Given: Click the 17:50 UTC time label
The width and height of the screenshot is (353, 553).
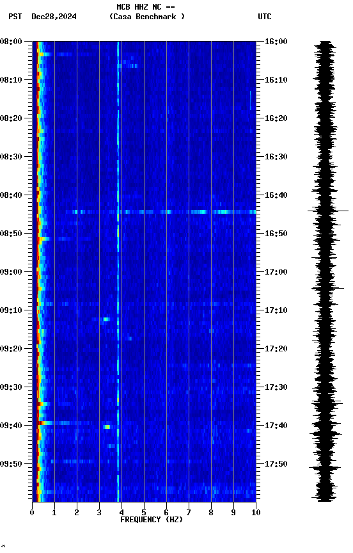Looking at the screenshot, I should [x=276, y=464].
